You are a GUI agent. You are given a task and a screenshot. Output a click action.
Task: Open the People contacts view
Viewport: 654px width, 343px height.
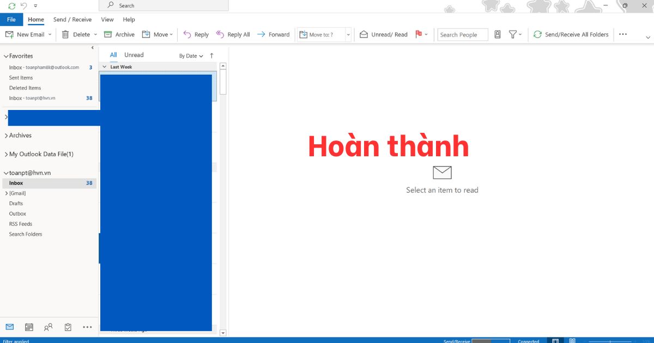pos(49,327)
